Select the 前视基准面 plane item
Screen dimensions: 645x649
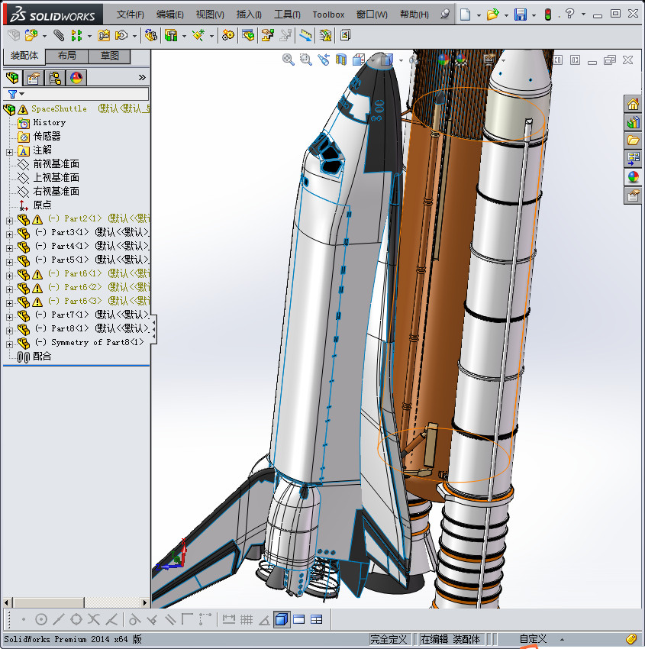click(56, 164)
